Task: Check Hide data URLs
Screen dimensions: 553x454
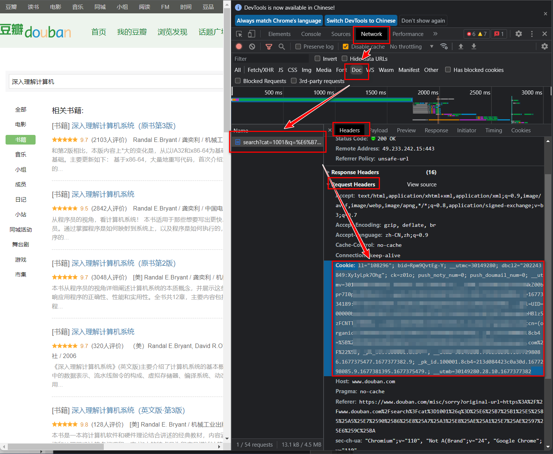Action: (344, 59)
